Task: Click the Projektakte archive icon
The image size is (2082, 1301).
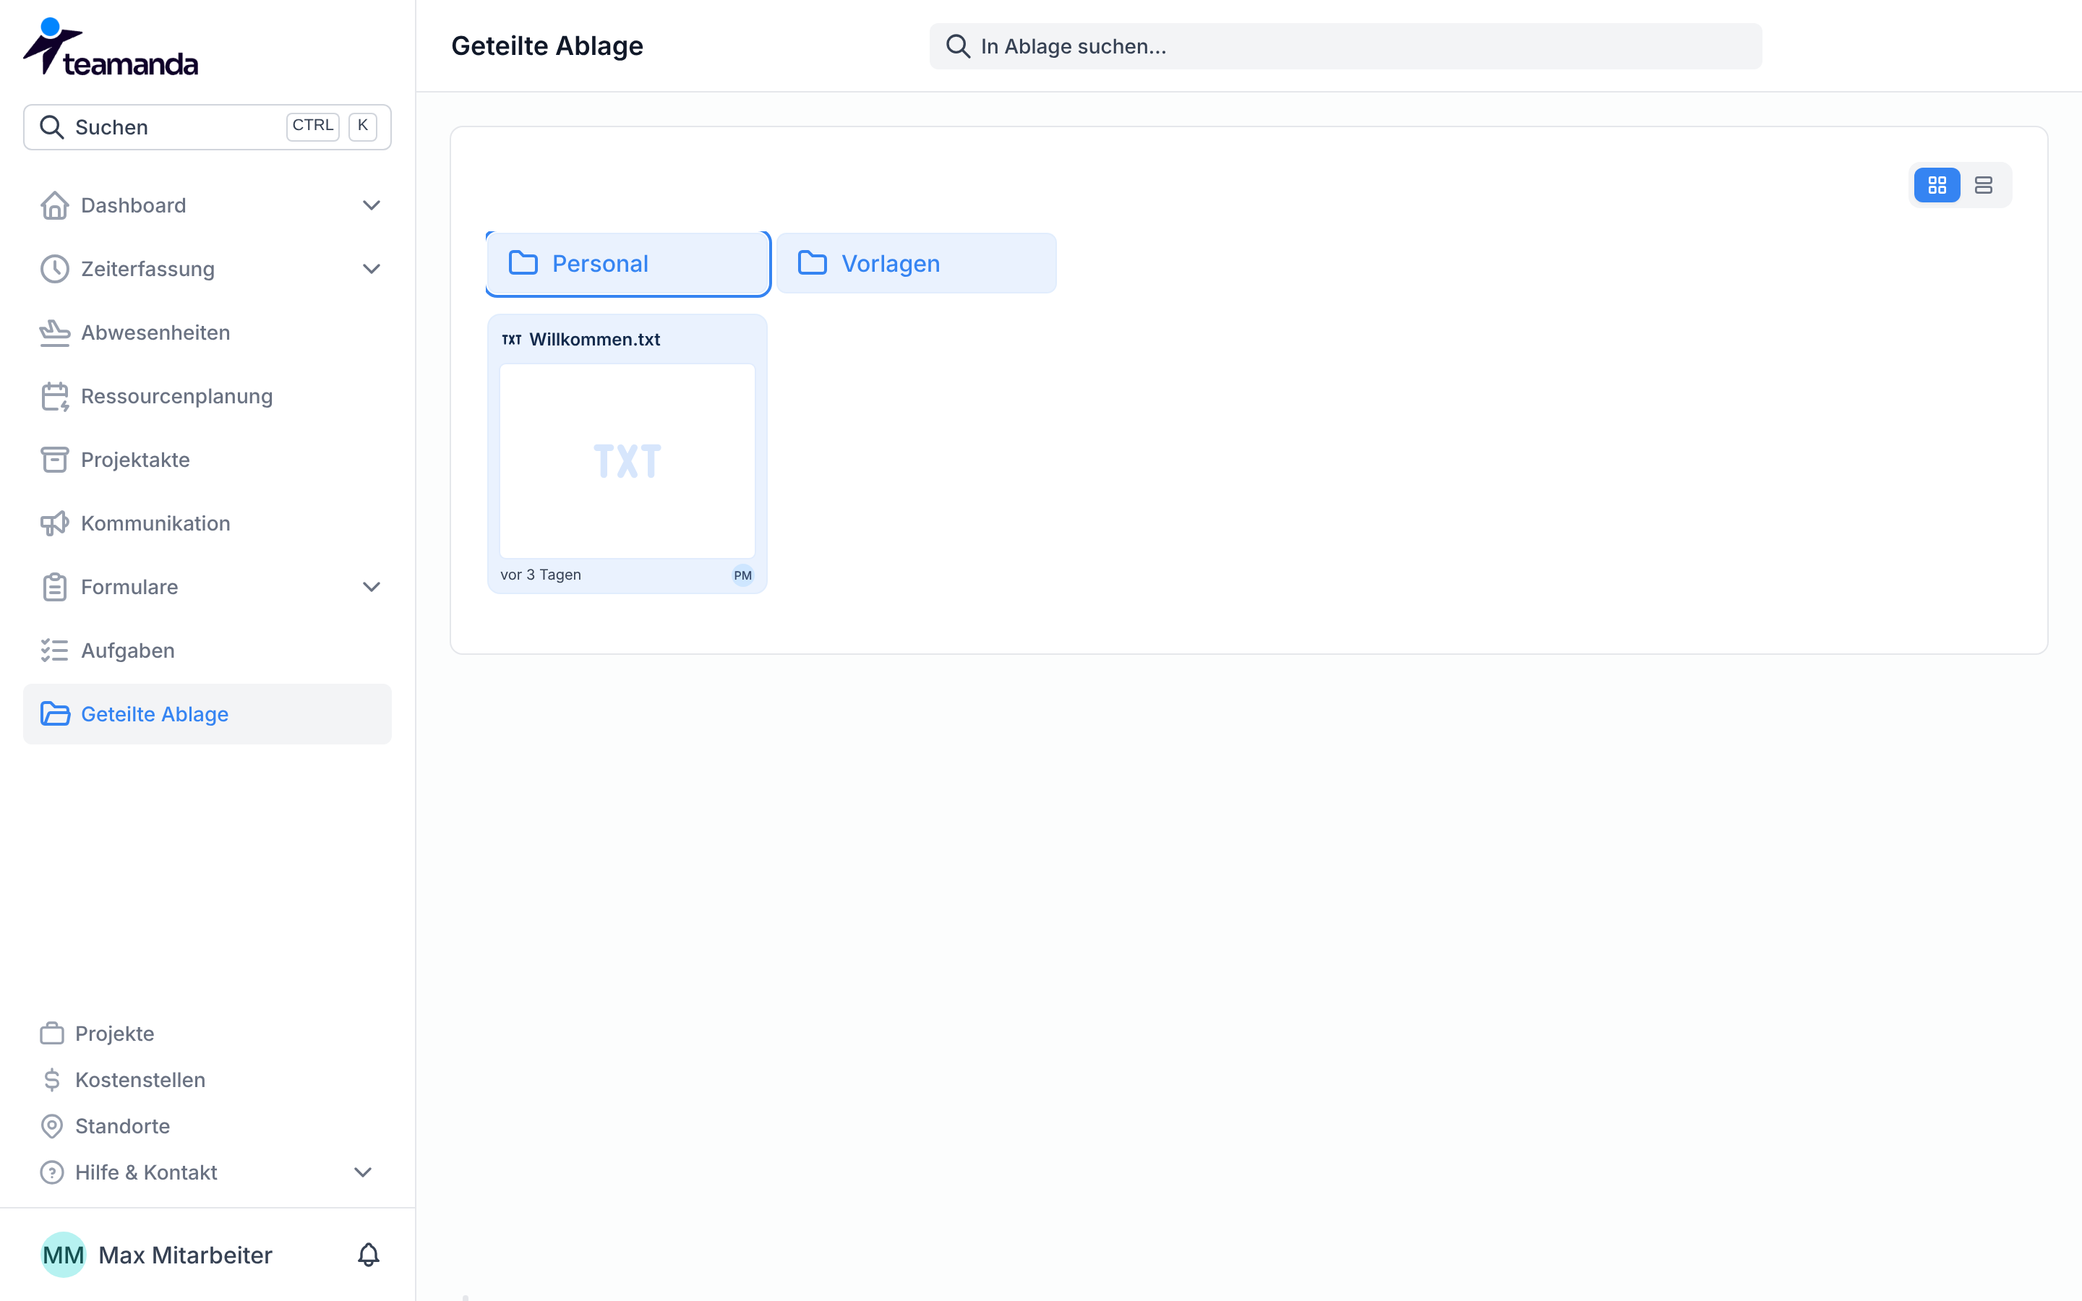Action: (54, 460)
